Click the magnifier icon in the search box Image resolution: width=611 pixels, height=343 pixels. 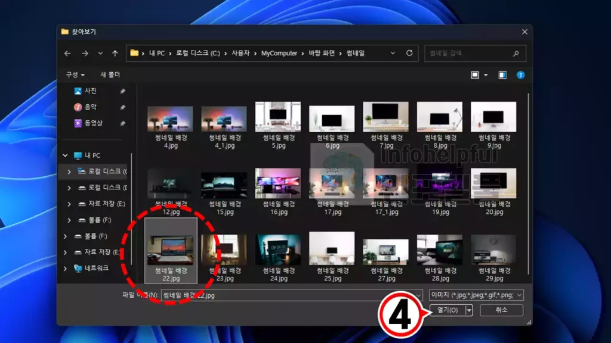click(516, 53)
